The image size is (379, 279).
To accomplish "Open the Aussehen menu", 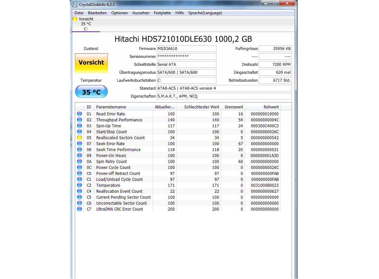I will pos(141,13).
